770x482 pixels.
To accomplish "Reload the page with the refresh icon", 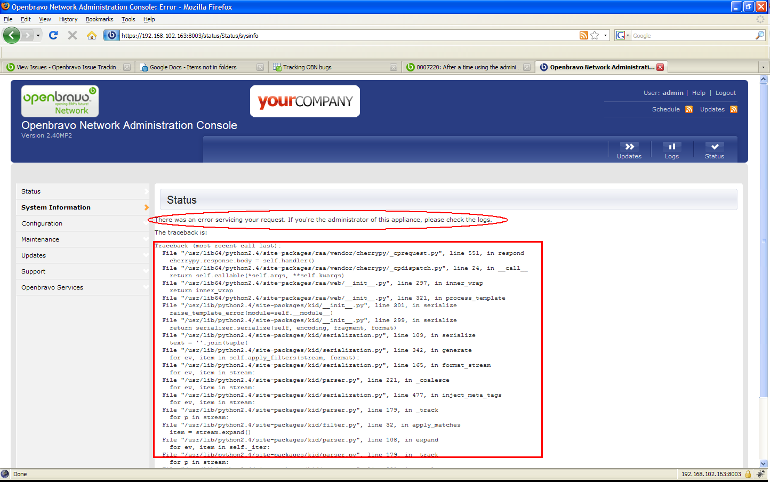I will (53, 35).
